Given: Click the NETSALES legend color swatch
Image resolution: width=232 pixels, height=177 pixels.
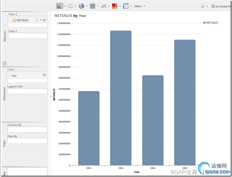Looking at the screenshot, I should click(204, 23).
